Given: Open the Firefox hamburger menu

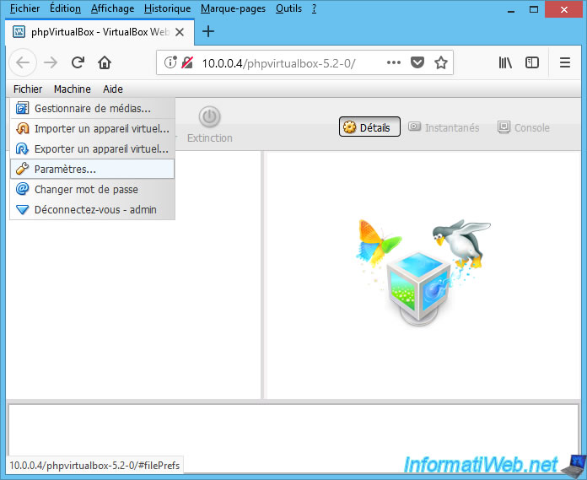Looking at the screenshot, I should click(x=565, y=62).
